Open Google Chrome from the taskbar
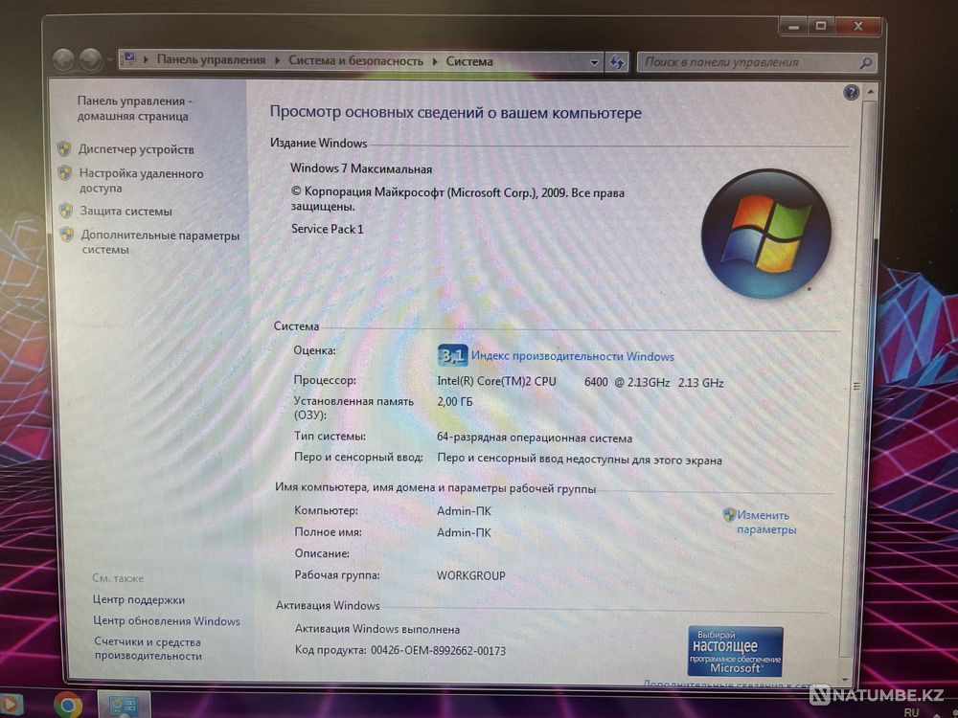Viewport: 958px width, 718px height. click(67, 706)
